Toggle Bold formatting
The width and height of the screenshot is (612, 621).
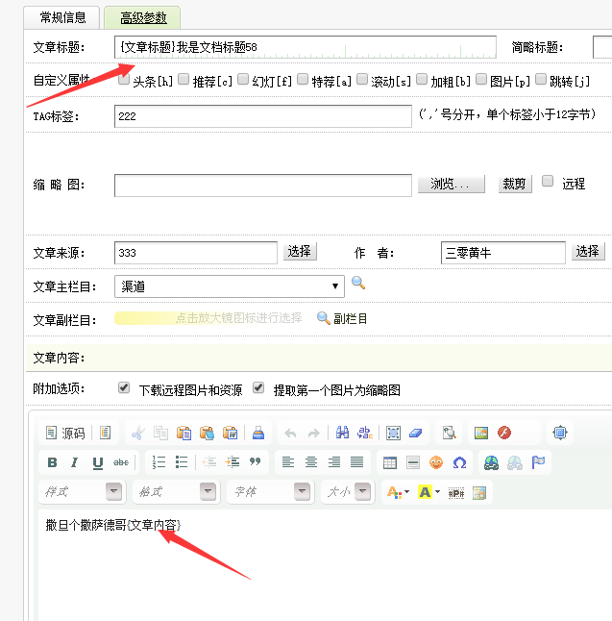pyautogui.click(x=52, y=462)
